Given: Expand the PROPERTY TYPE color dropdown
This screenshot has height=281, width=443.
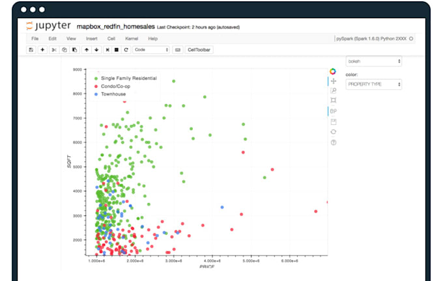Looking at the screenshot, I should tap(373, 84).
